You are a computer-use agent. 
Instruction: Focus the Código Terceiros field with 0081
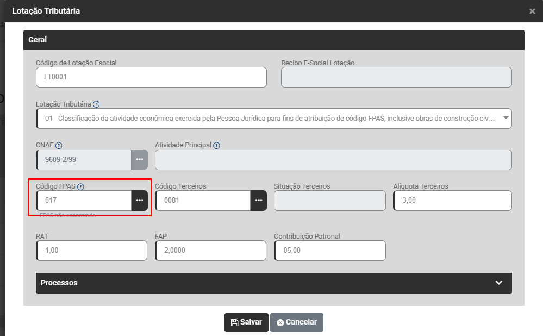[x=203, y=201]
